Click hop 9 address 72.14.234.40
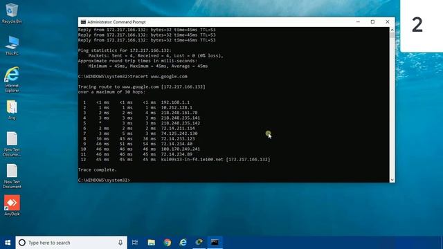Screen dimensions: 443x249 point(177,144)
